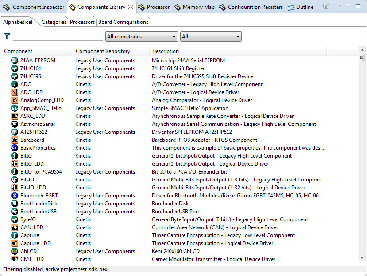Open the view menu triangle in toolbar
The image size is (367, 276).
pos(339,5)
